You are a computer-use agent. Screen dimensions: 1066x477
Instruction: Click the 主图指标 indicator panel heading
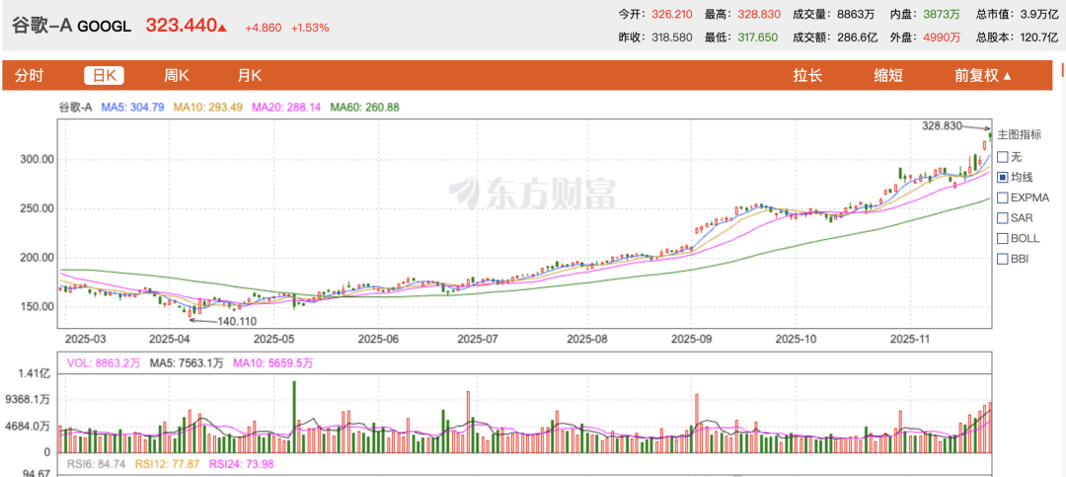tap(1019, 134)
